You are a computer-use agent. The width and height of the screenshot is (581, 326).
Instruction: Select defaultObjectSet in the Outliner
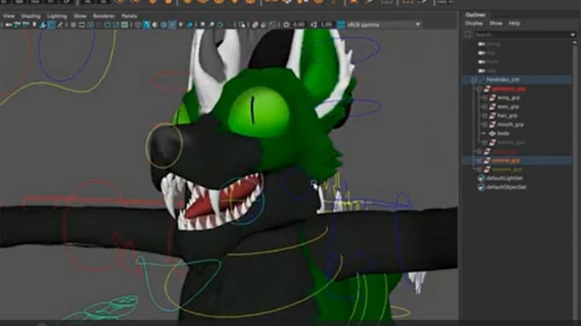[x=506, y=187]
